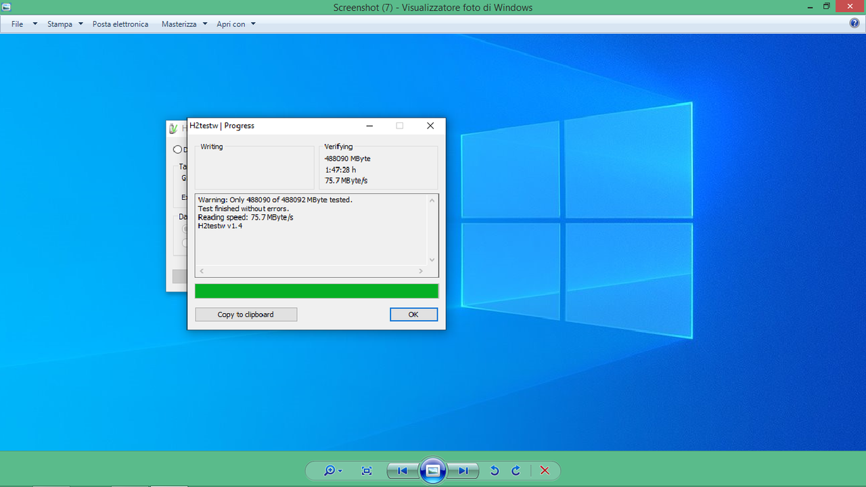Skip to the next photo
The image size is (866, 487).
click(x=463, y=471)
